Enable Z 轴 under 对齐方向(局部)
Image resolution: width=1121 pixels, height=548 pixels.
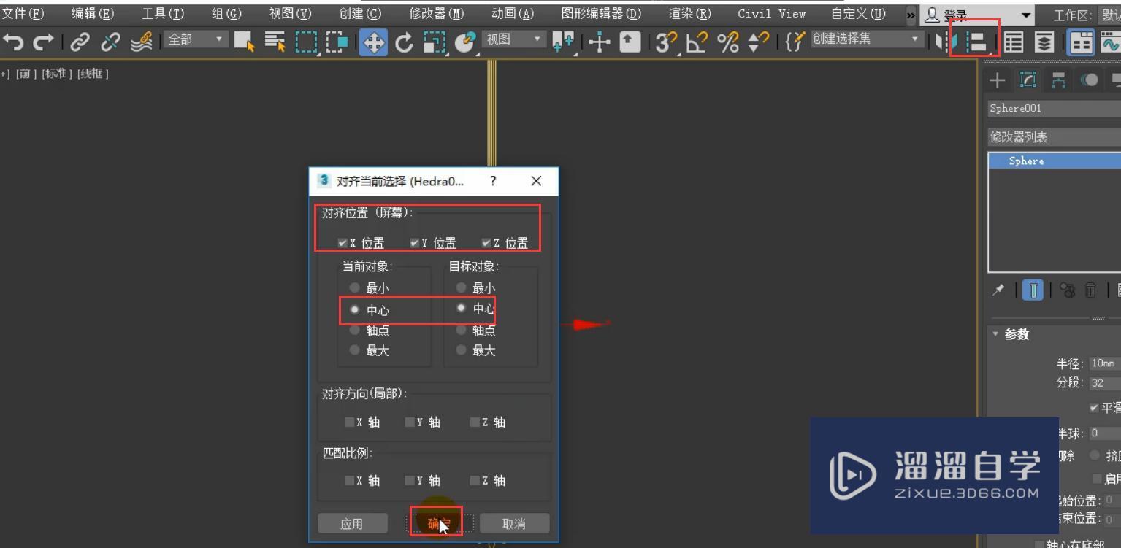click(x=475, y=422)
